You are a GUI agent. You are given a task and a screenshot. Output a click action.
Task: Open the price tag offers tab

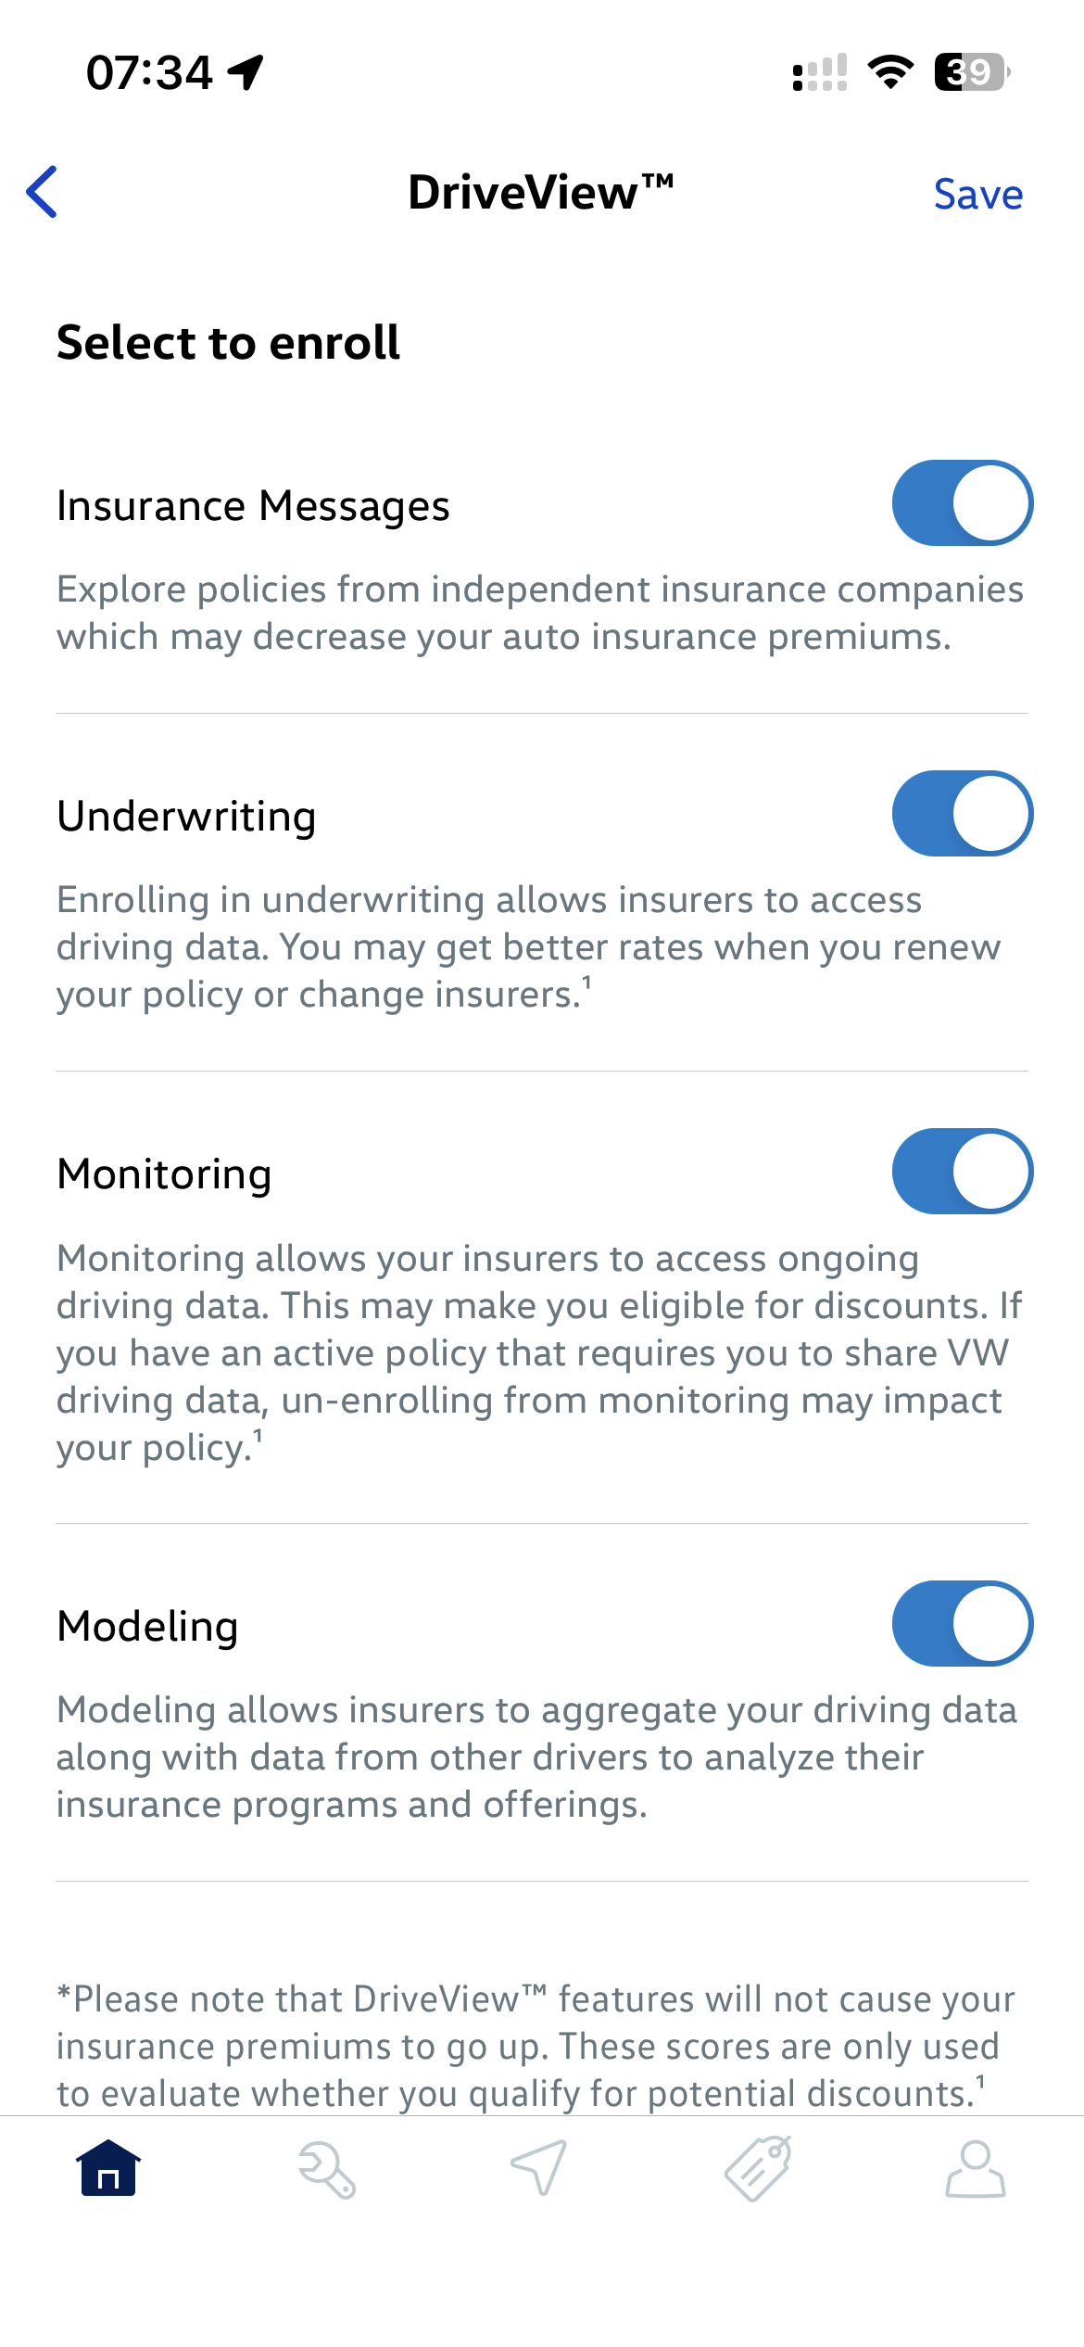pos(758,2167)
